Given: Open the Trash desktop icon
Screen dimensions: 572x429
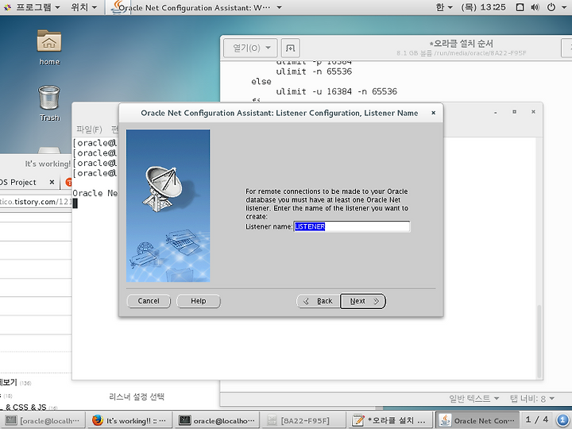Looking at the screenshot, I should (49, 102).
